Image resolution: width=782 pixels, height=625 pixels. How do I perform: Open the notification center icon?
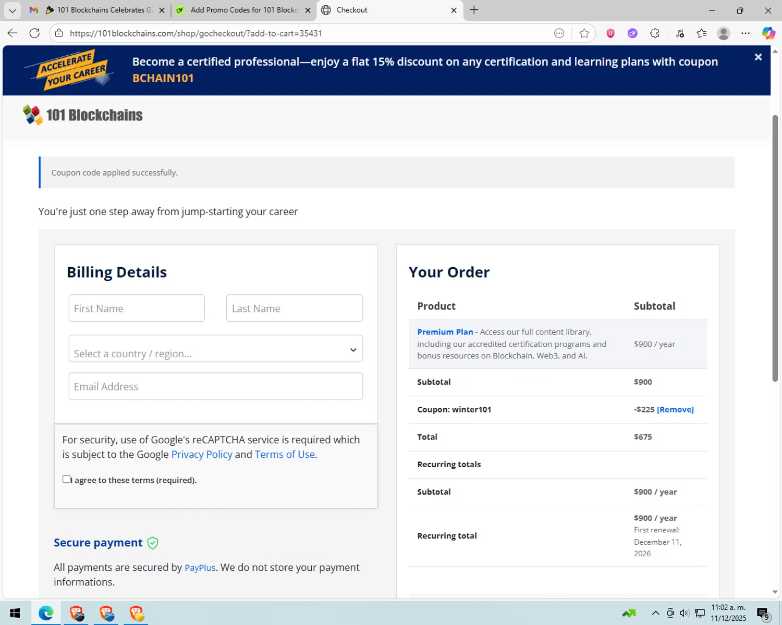coord(764,614)
